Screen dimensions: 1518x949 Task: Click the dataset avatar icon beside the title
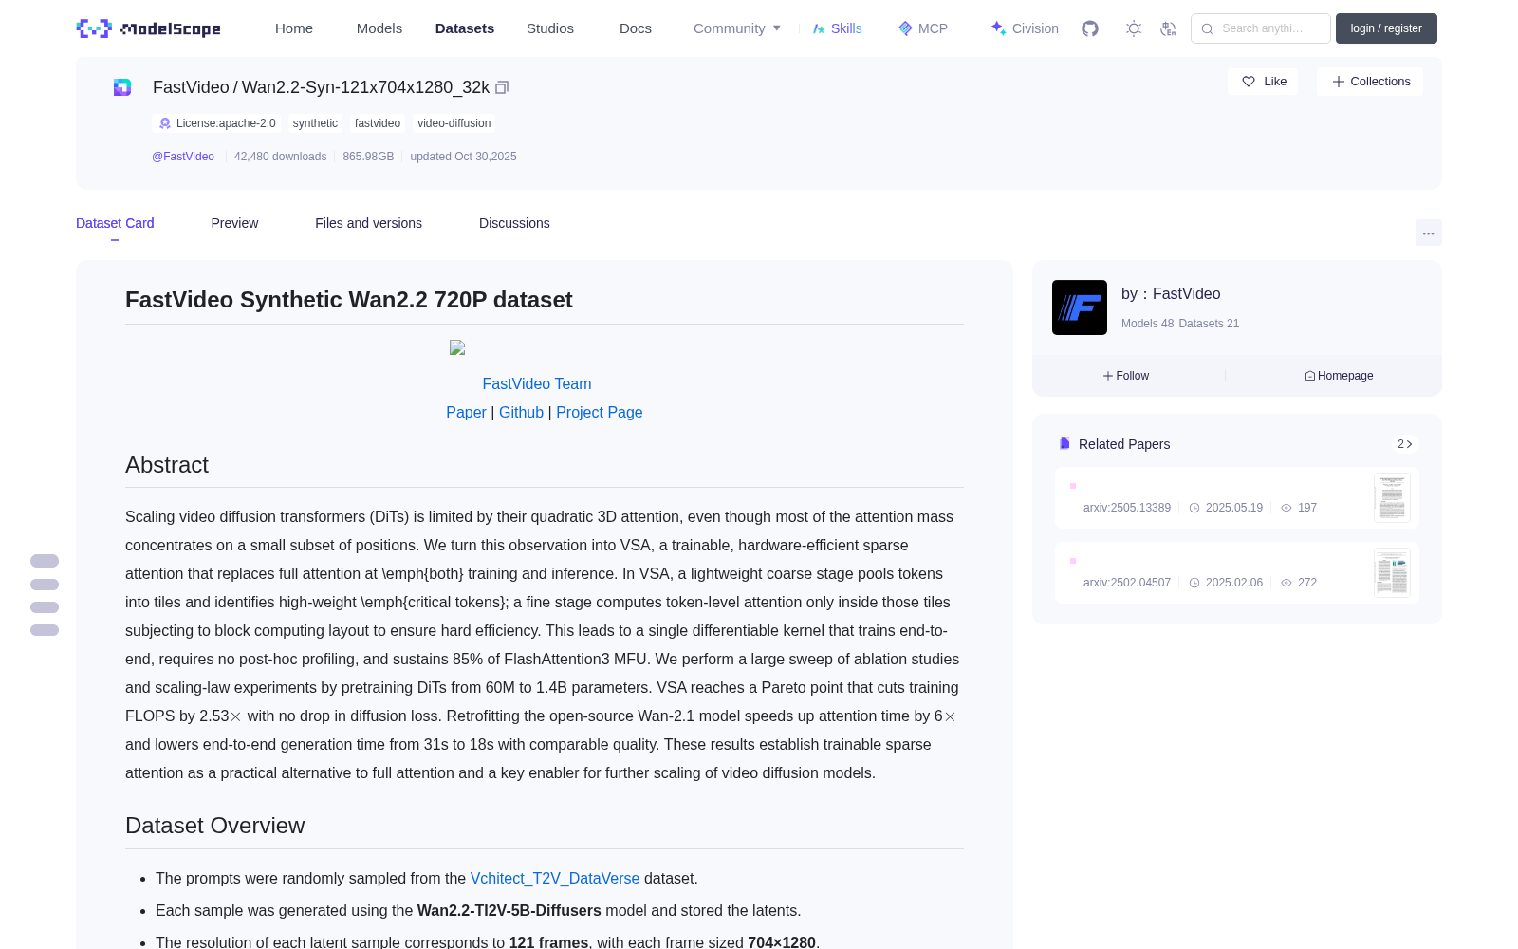click(122, 87)
